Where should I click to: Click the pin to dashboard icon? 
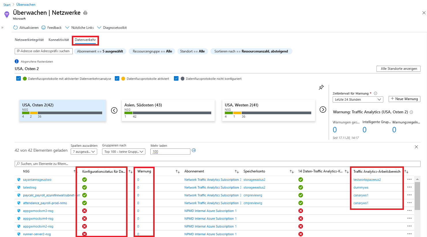point(321,87)
